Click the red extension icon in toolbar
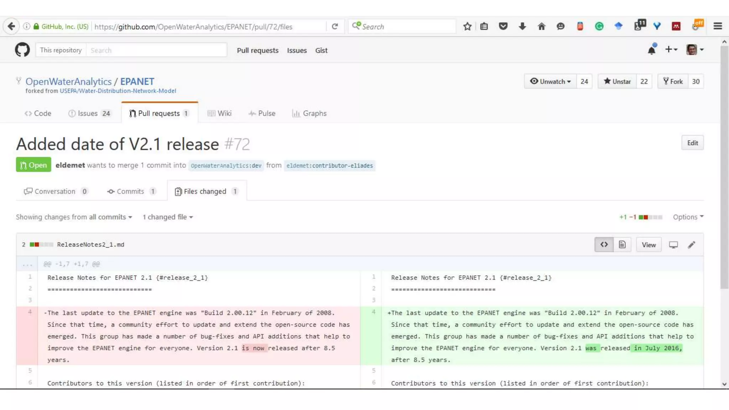729x410 pixels. pyautogui.click(x=580, y=26)
